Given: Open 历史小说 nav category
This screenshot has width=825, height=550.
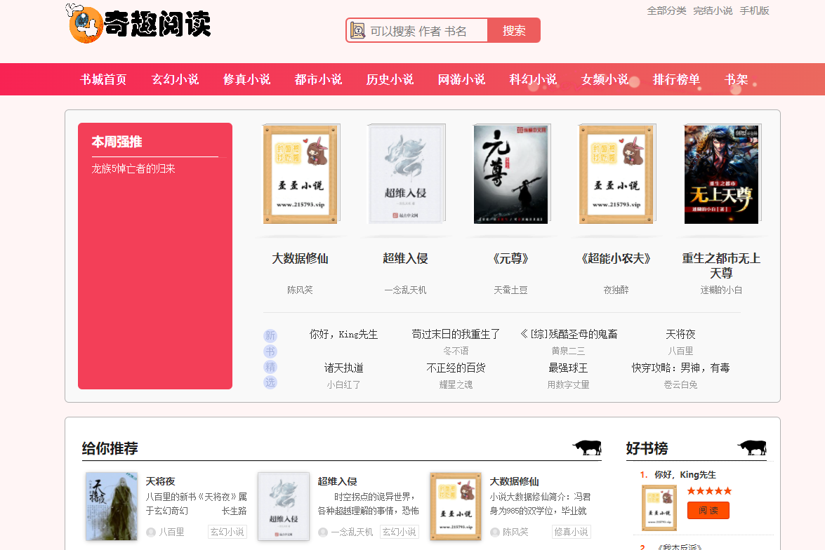Looking at the screenshot, I should (x=390, y=79).
